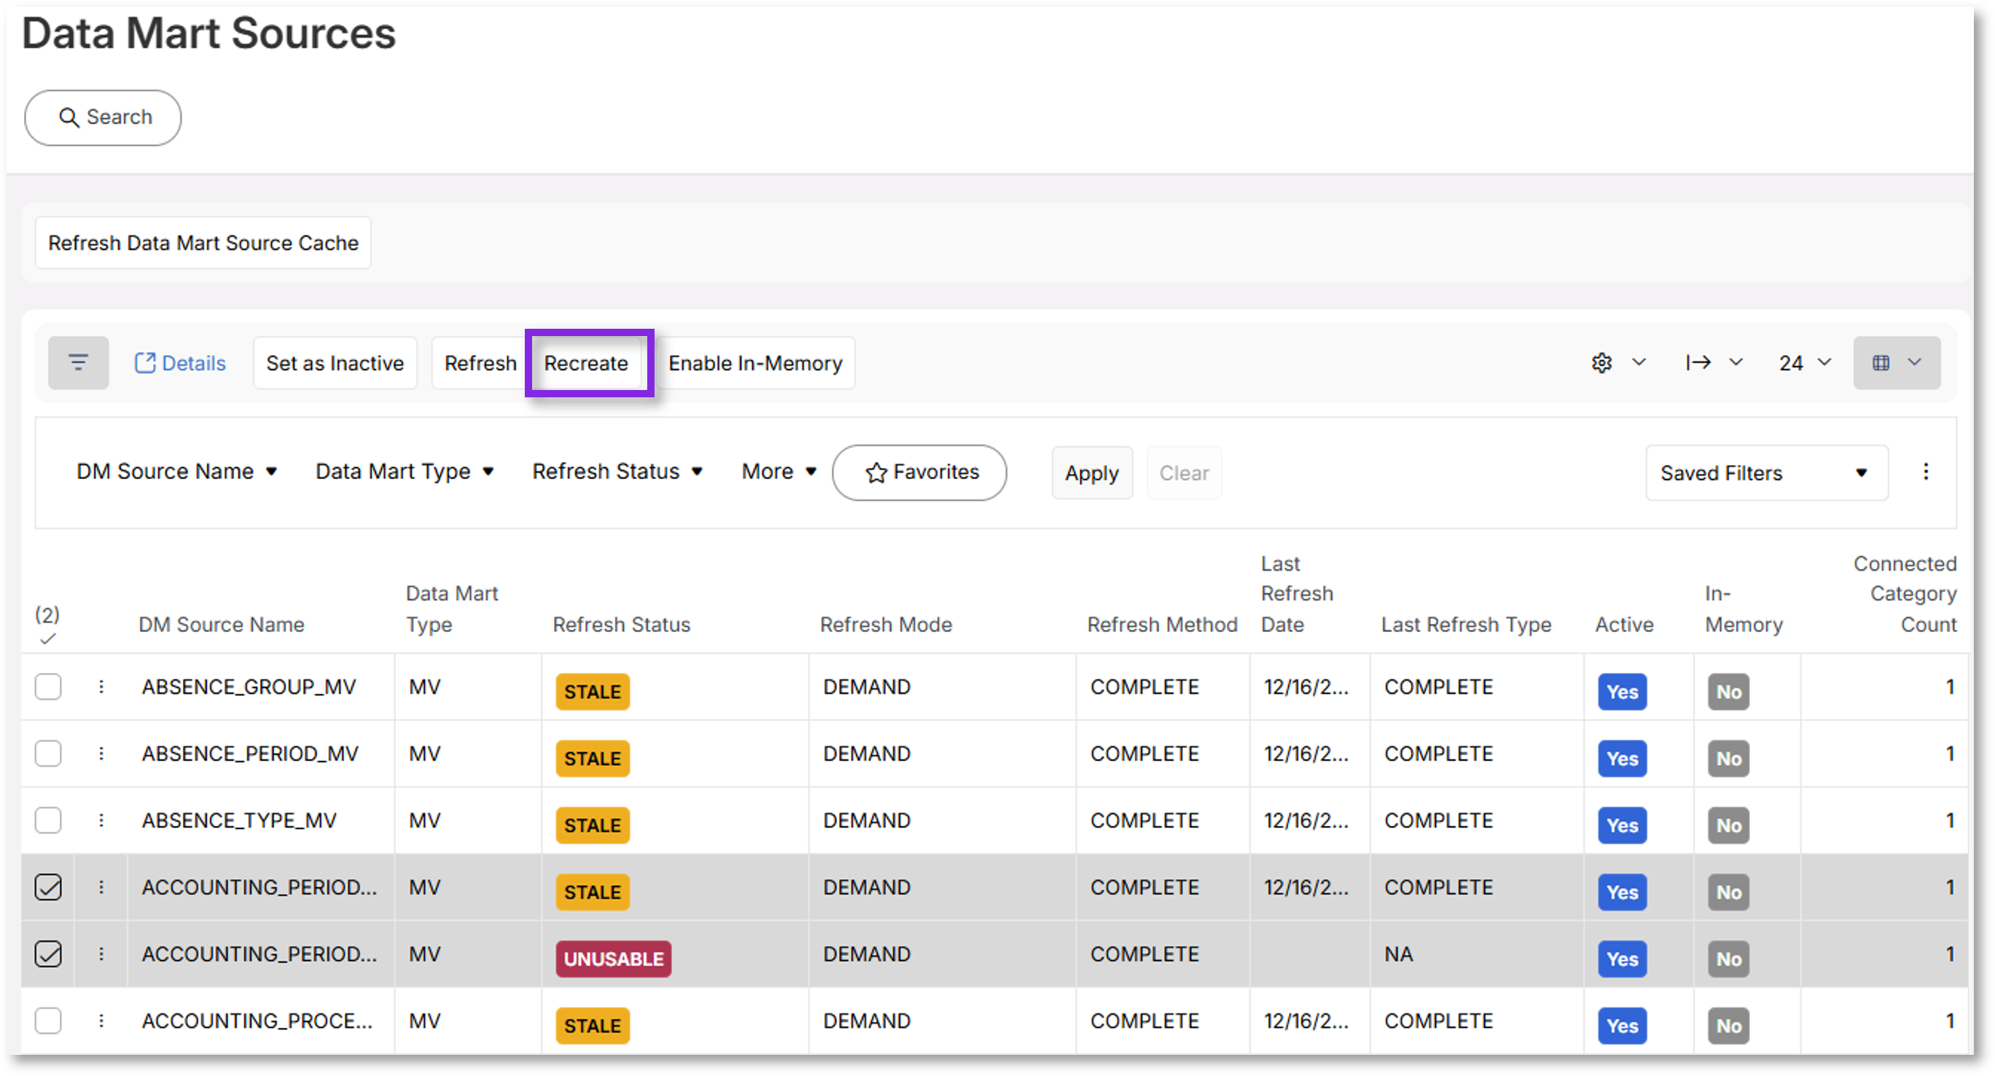1995x1076 pixels.
Task: Click the ABSENCE_TYPE_MV source name
Action: tap(239, 819)
